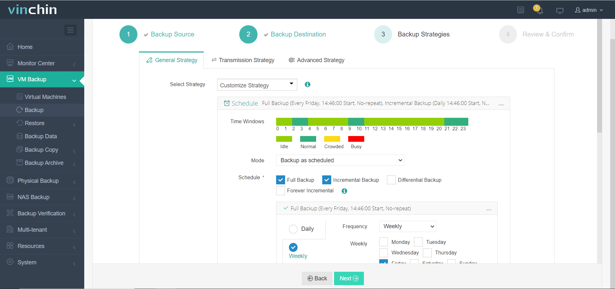Click step 1 circle Backup Source

(x=128, y=34)
